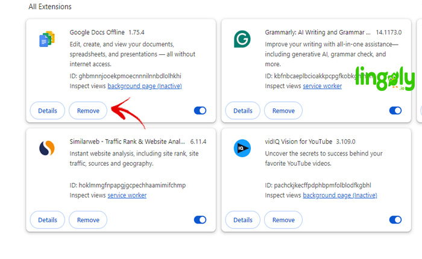This screenshot has width=422, height=259.
Task: Click the Improve your writing description
Action: [332, 54]
